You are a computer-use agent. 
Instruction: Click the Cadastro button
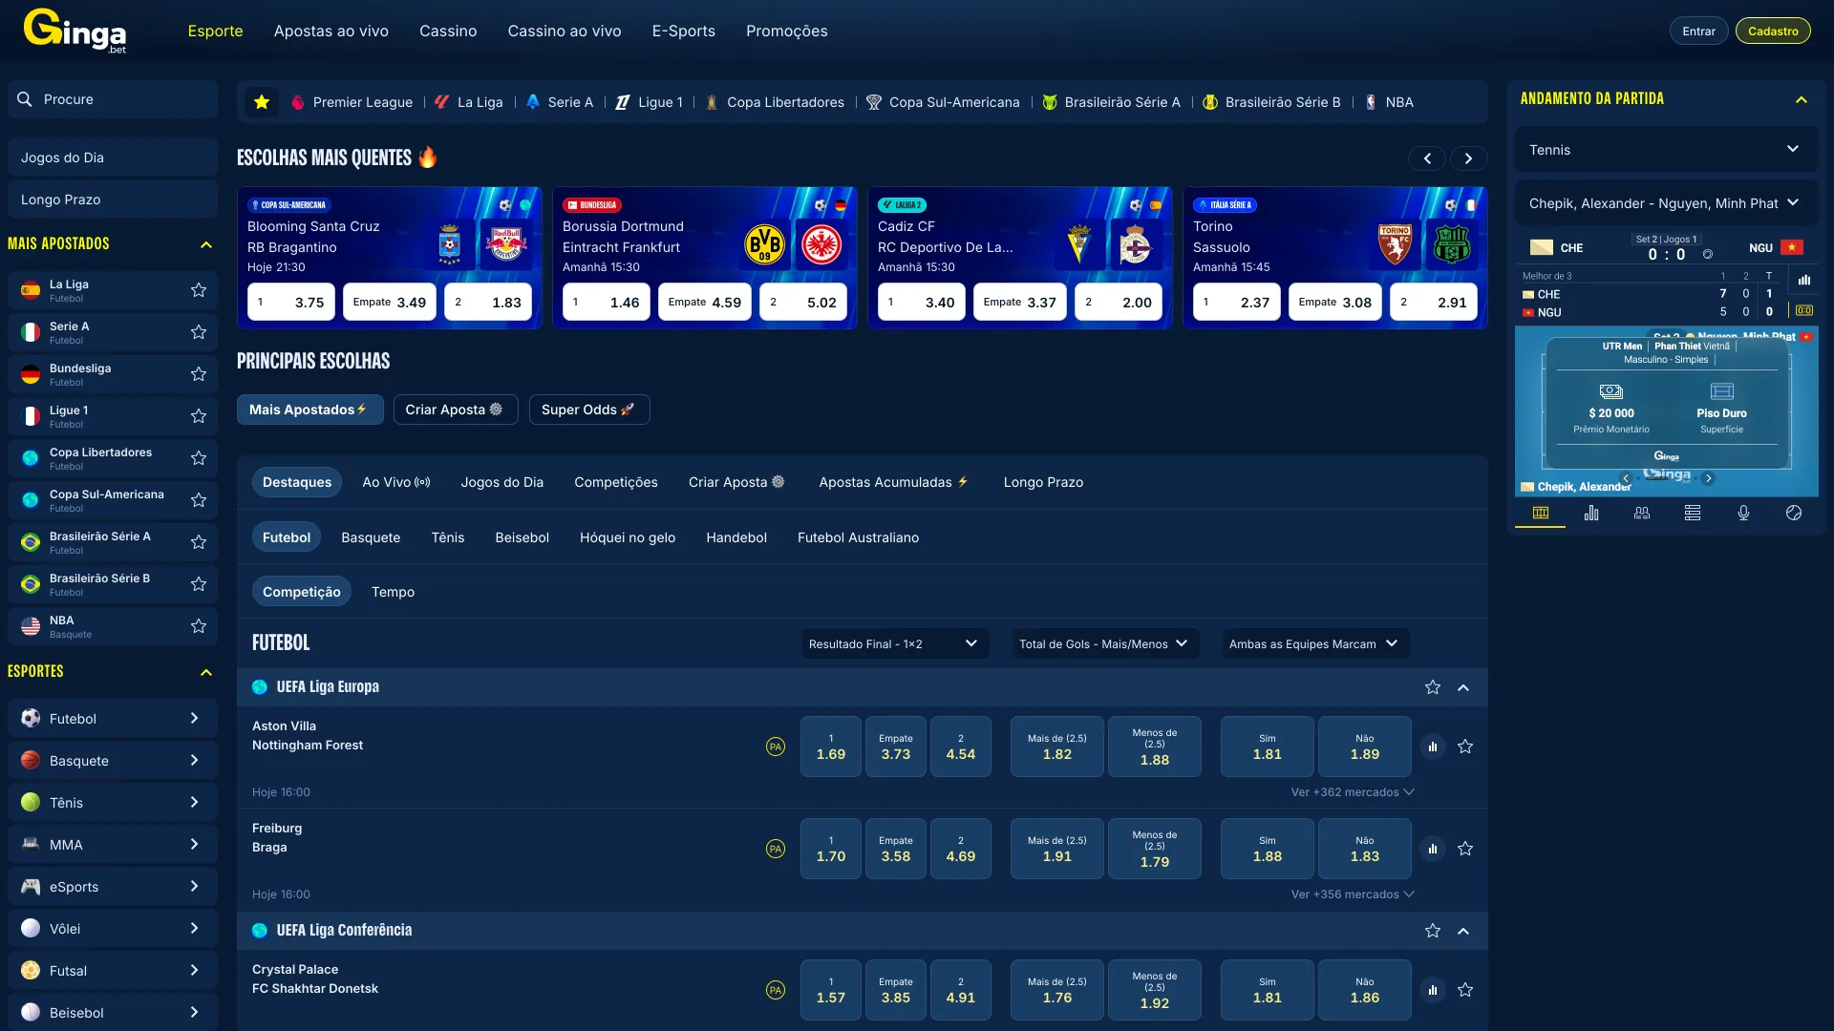[1773, 32]
